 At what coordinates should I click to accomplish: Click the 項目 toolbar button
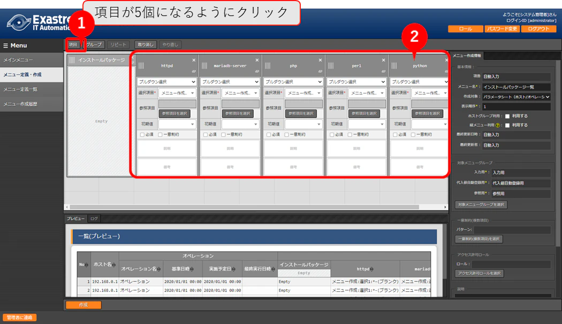(73, 45)
